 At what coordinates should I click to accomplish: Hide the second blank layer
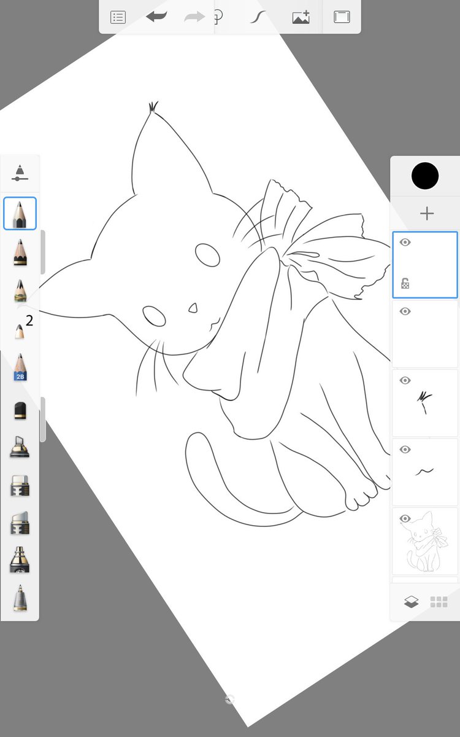405,311
